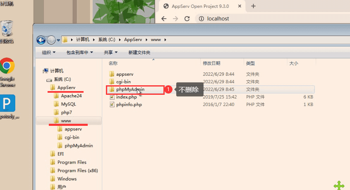Expand the arrow after 计算机 breadcrumb
The width and height of the screenshot is (350, 190).
pos(94,40)
